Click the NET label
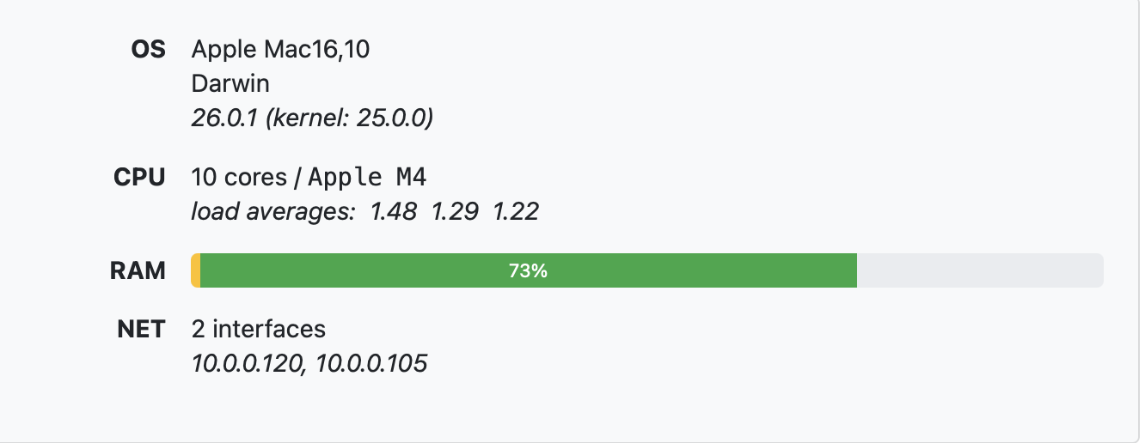 (x=141, y=329)
